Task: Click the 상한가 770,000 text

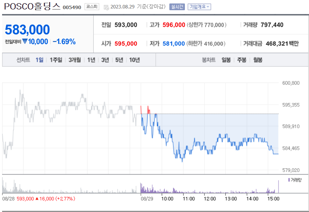Action: pyautogui.click(x=206, y=25)
